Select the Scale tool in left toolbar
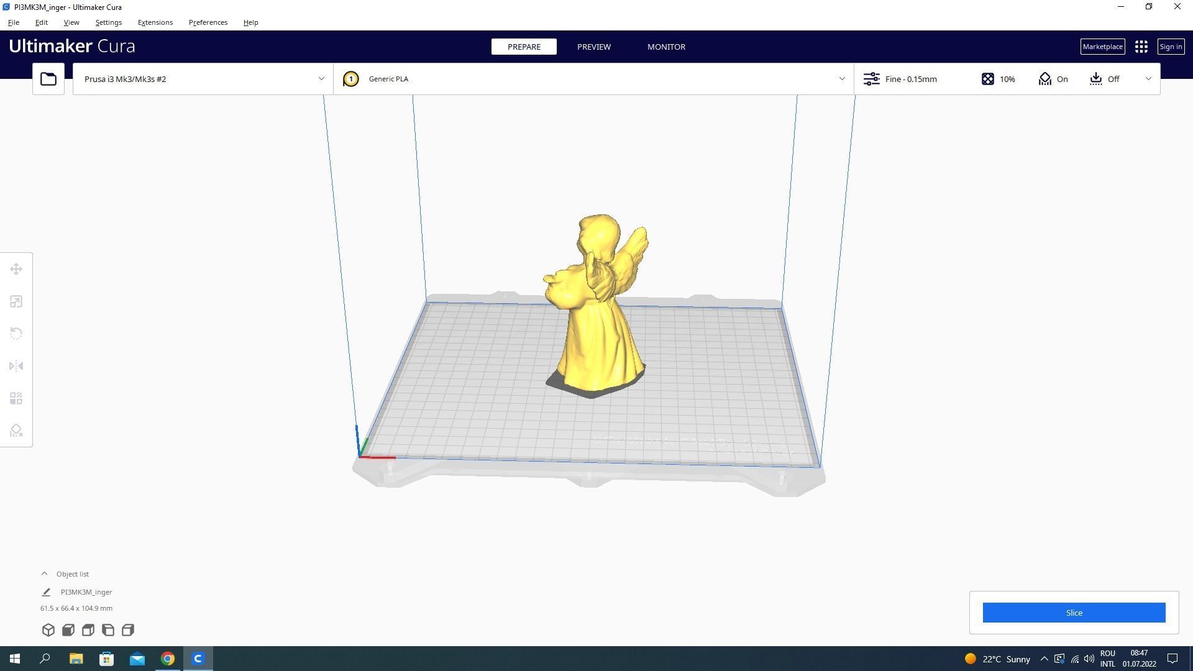The height and width of the screenshot is (671, 1193). (x=16, y=301)
